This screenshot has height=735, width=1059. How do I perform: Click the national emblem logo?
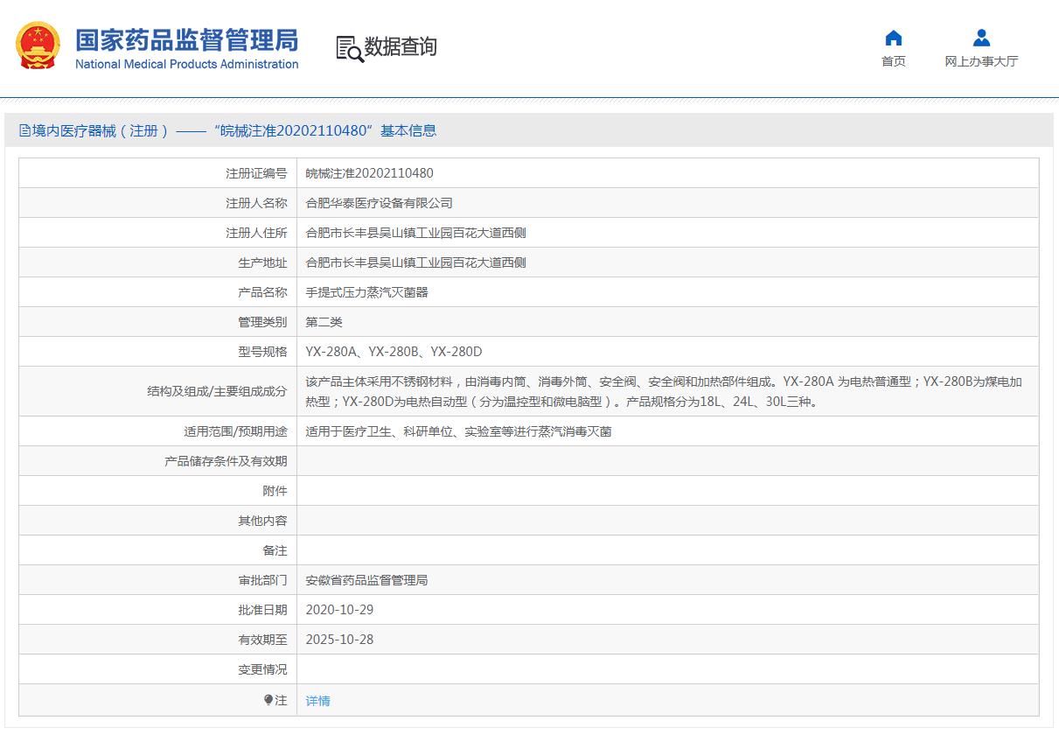tap(38, 48)
